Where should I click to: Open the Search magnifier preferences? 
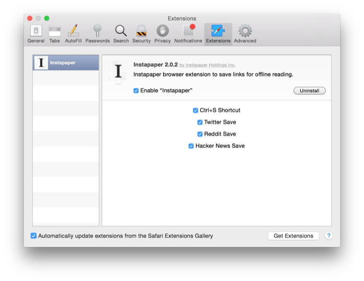[x=121, y=34]
